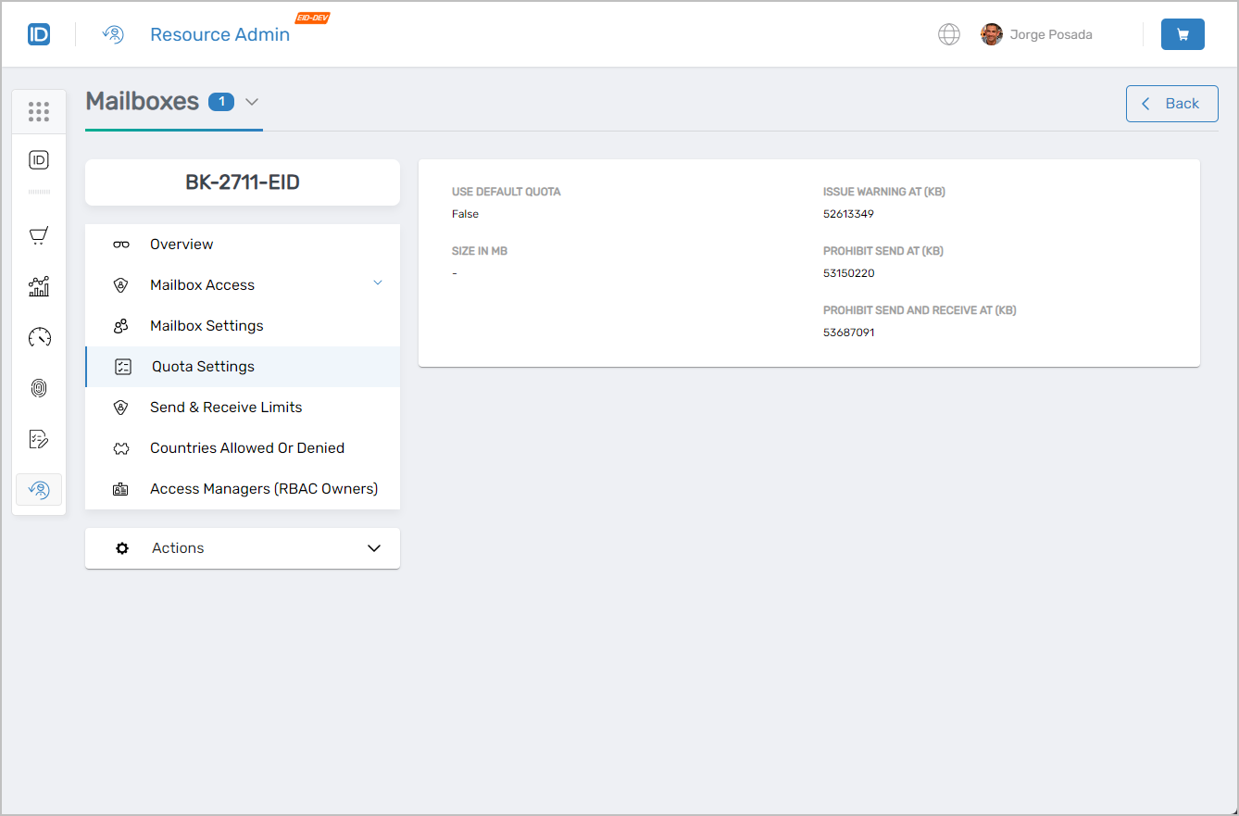Screen dimensions: 1239x816
Task: Select the fingerprint sidebar icon
Action: tap(38, 387)
